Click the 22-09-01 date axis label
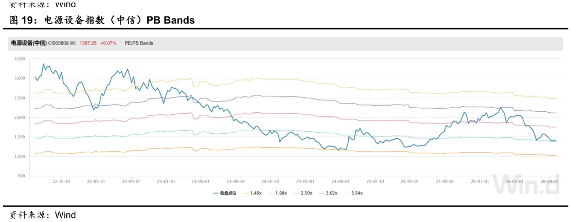Screen dimensions: 571x222 [131, 181]
